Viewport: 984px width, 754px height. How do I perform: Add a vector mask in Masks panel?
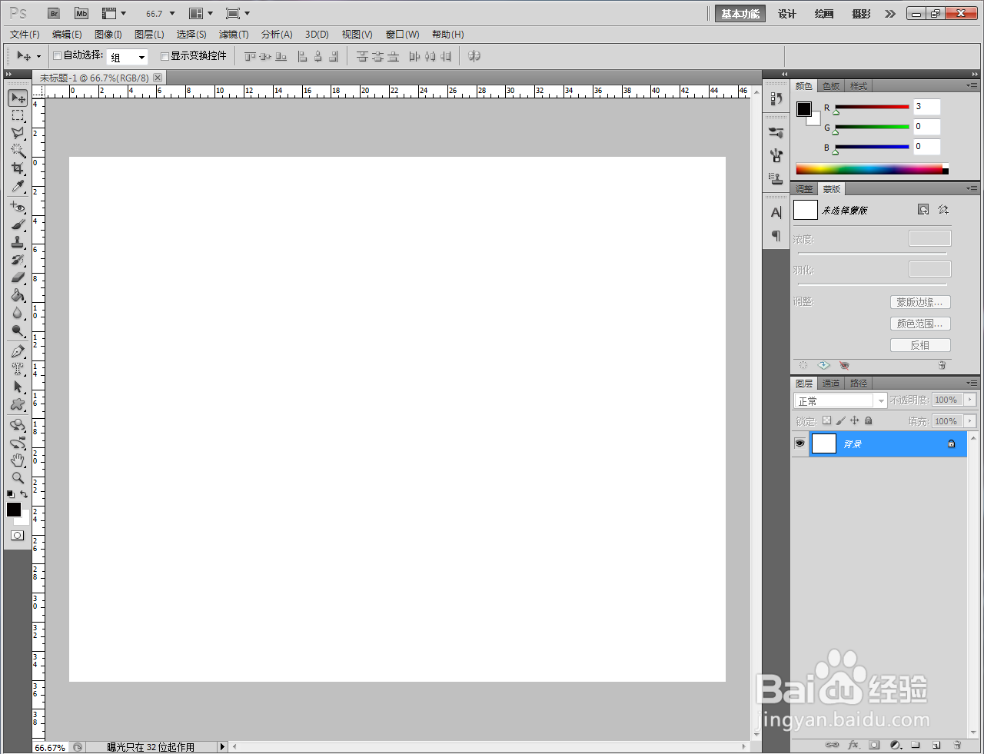(x=943, y=210)
